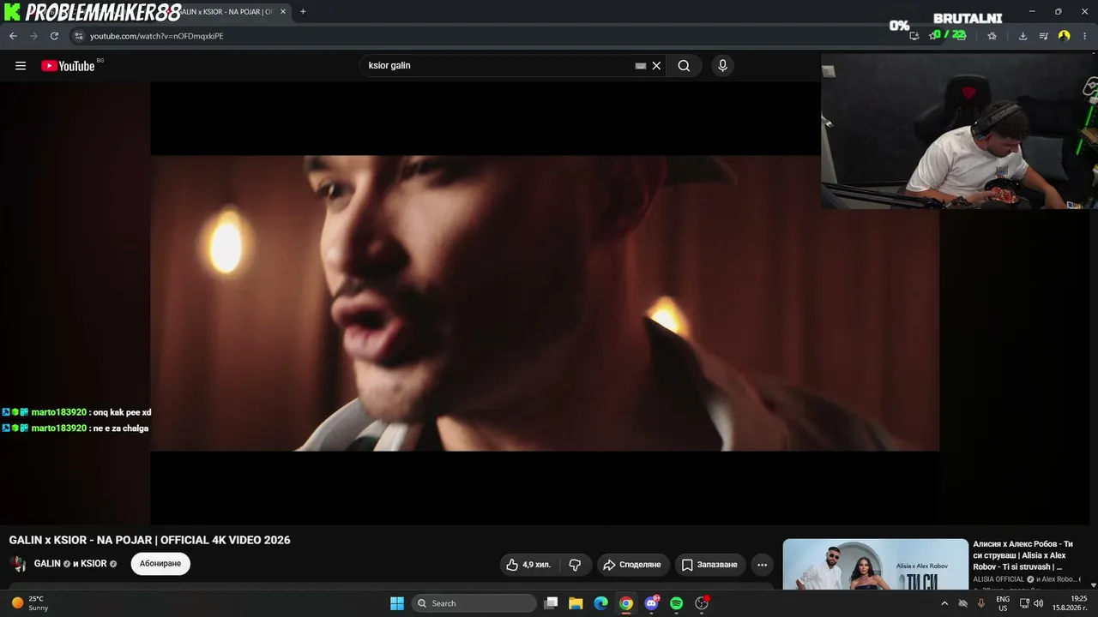Open the GALIN channel avatar
This screenshot has height=617, width=1098.
(x=18, y=564)
